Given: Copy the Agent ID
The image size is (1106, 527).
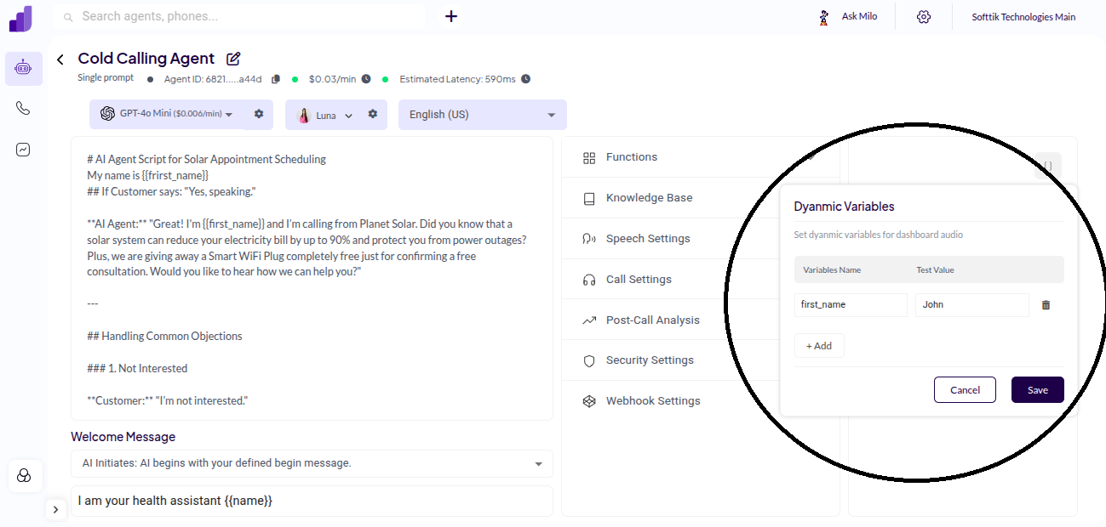Looking at the screenshot, I should [x=275, y=79].
